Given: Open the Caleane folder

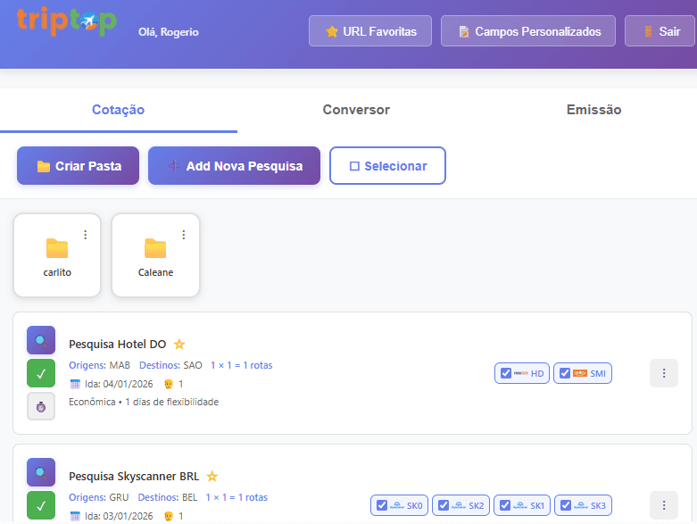Looking at the screenshot, I should click(x=155, y=255).
